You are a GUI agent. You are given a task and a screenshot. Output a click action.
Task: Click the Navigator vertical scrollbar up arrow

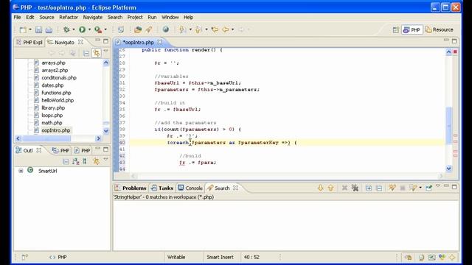point(106,63)
